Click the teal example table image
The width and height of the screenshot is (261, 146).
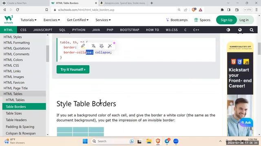[x=80, y=132]
